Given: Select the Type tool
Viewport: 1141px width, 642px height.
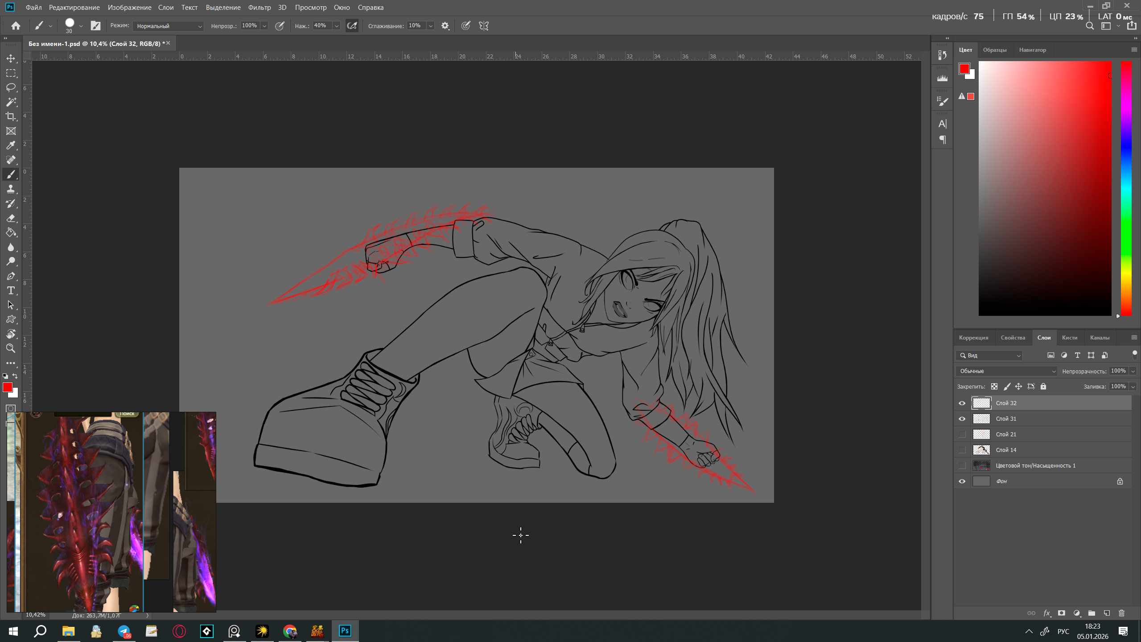Looking at the screenshot, I should (x=11, y=290).
